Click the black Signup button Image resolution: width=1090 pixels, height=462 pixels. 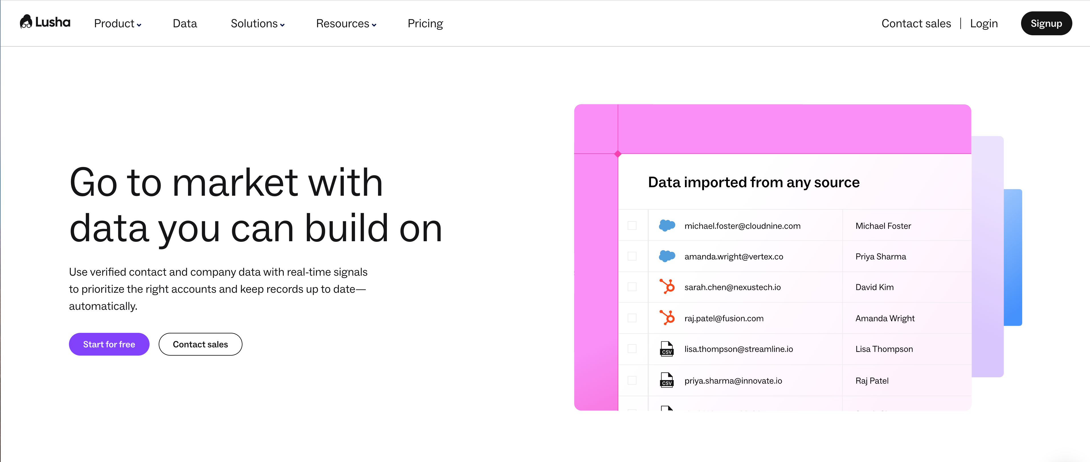[x=1046, y=24]
